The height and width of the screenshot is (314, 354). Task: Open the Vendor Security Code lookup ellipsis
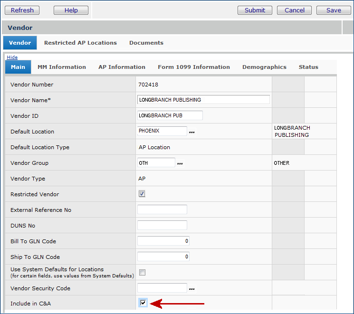tap(192, 289)
